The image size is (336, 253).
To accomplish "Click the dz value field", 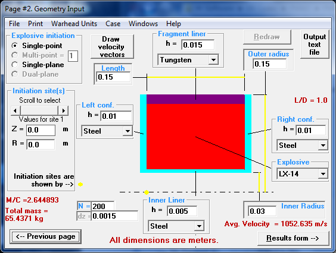I will [x=115, y=216].
